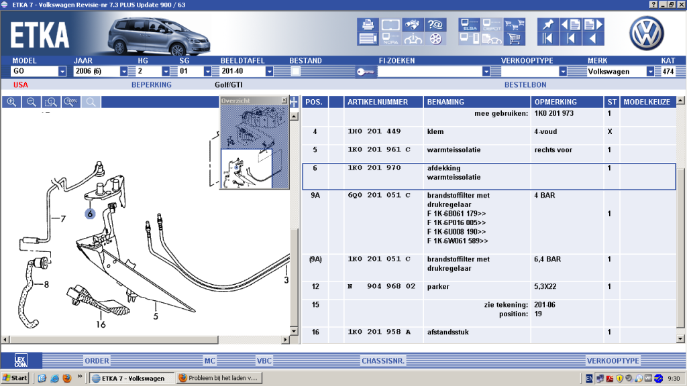687x386 pixels.
Task: Click the ELSA link icon
Action: [470, 25]
